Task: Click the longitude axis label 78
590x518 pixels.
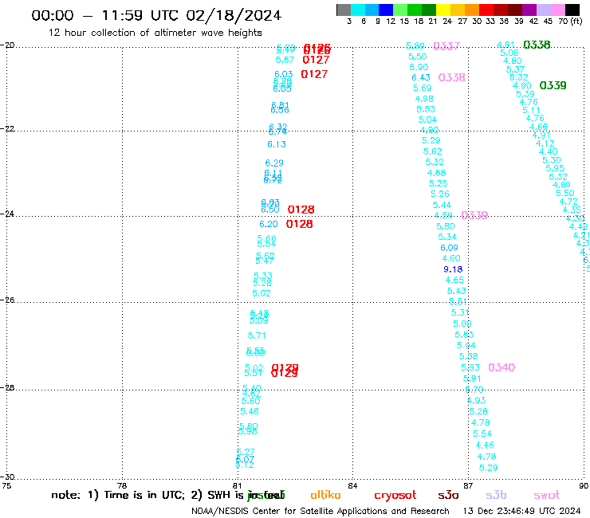Action: (x=122, y=486)
